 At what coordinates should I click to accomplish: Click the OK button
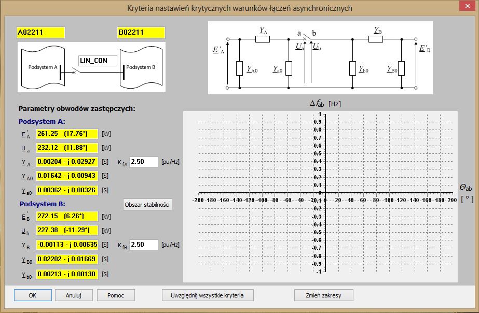[x=33, y=295]
